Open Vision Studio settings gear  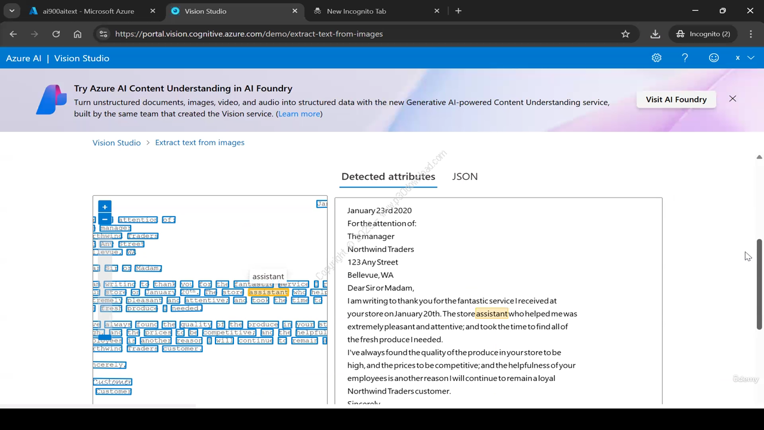pos(657,58)
